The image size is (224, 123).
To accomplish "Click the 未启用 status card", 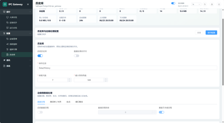I will click(47, 11).
